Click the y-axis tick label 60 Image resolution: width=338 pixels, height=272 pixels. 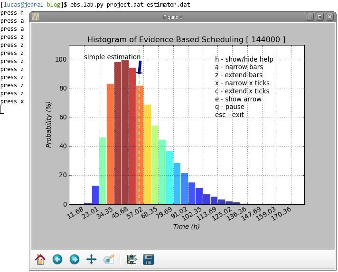pyautogui.click(x=63, y=118)
